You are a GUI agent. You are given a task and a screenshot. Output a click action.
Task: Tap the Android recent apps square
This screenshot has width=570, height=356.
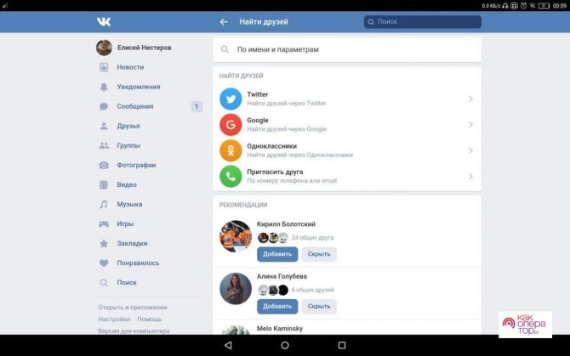pos(342,345)
